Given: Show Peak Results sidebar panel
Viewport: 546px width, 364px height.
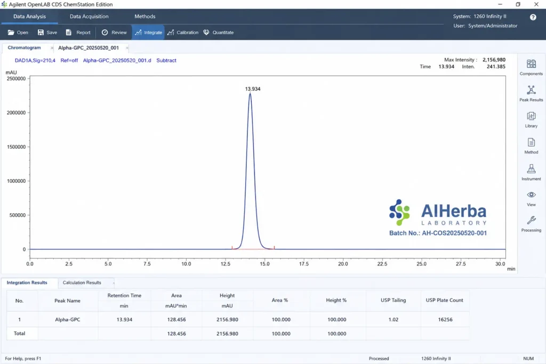Looking at the screenshot, I should [x=531, y=93].
